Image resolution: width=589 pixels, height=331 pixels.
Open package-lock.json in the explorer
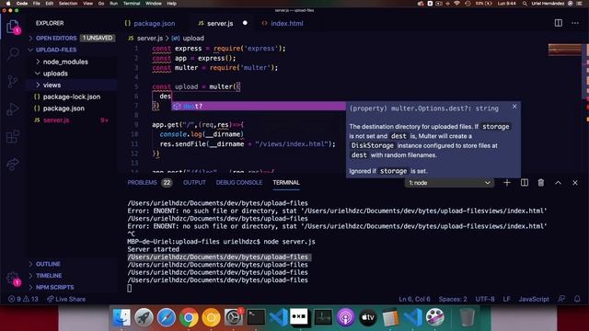click(x=72, y=97)
